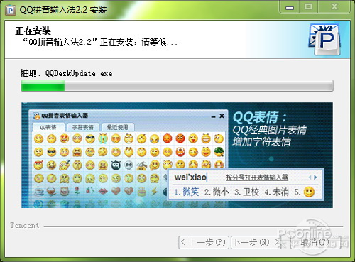This screenshot has height=262, width=355.
Task: Choose candidate 2. 微小
Action: click(217, 192)
